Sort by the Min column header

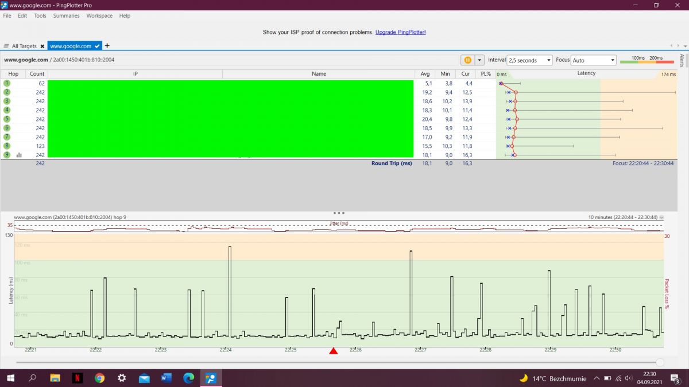pyautogui.click(x=445, y=74)
